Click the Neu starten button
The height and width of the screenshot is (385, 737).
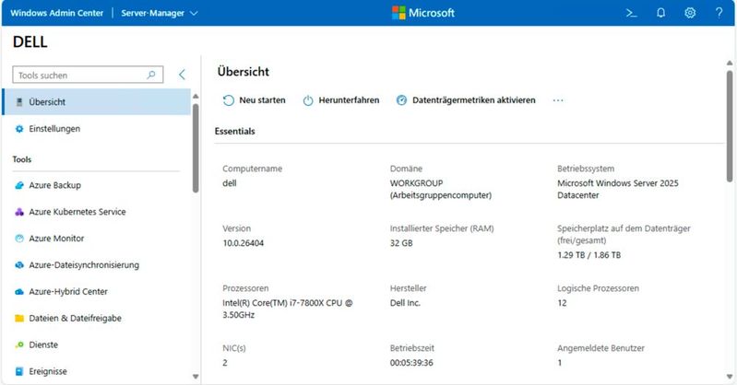pyautogui.click(x=254, y=100)
